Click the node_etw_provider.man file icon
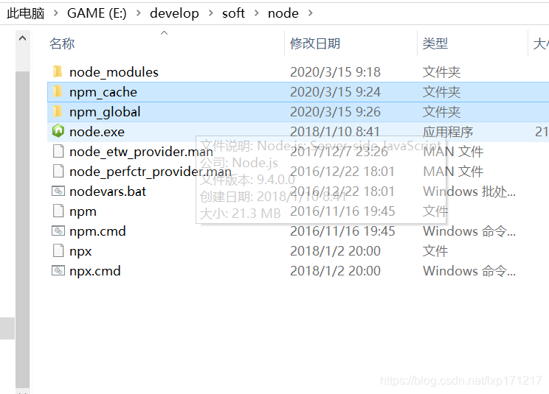The image size is (549, 394). [58, 151]
